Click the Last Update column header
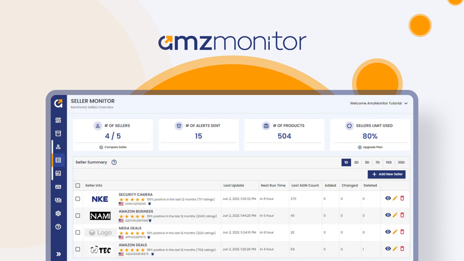Viewport: 464px width, 261px height. click(x=234, y=186)
